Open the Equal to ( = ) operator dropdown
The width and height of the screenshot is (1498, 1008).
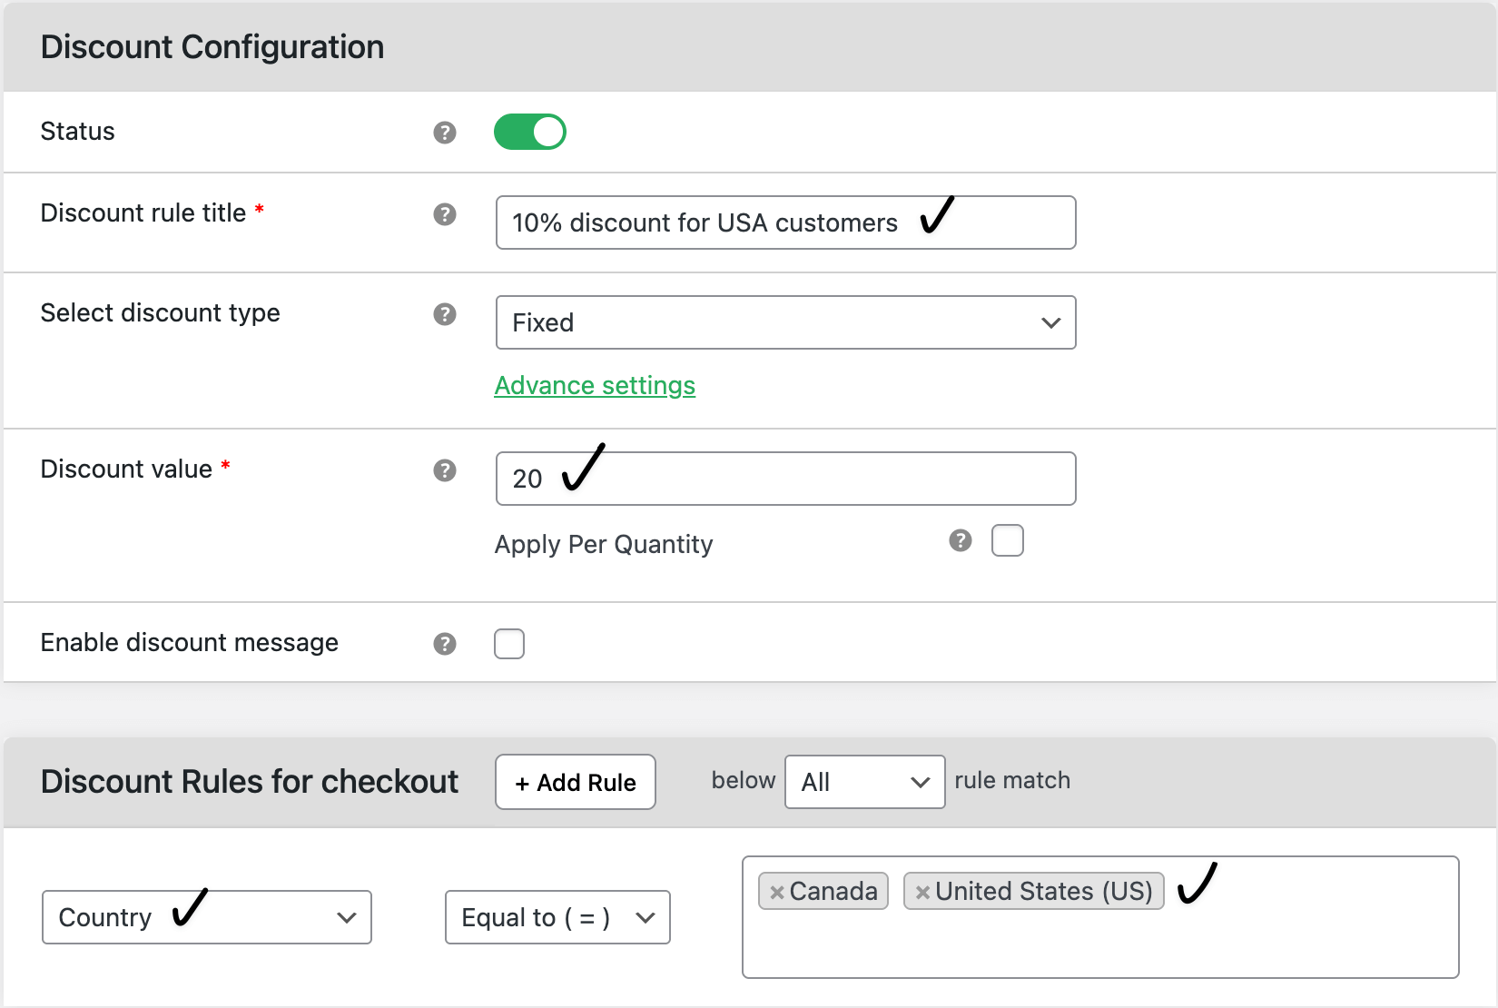click(557, 917)
